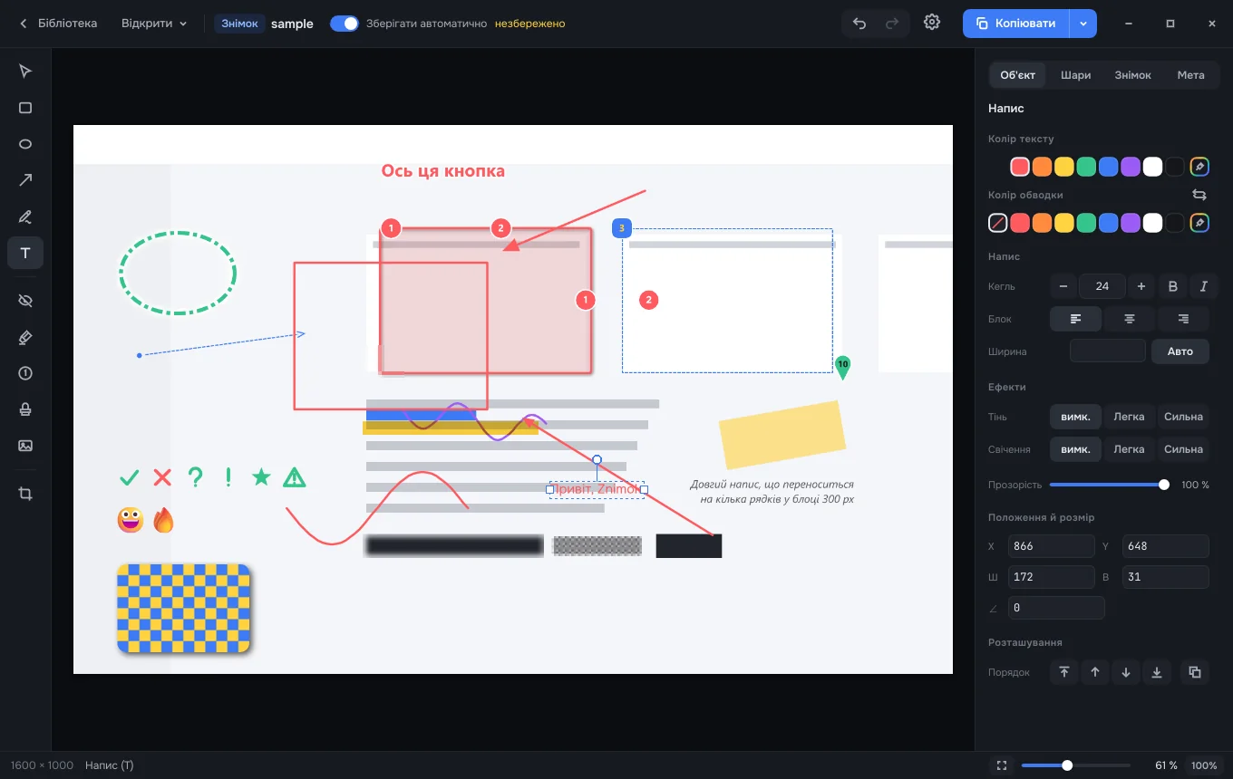Image resolution: width=1233 pixels, height=779 pixels.
Task: Toggle the 'Зберігати автоматично' switch
Action: (x=345, y=24)
